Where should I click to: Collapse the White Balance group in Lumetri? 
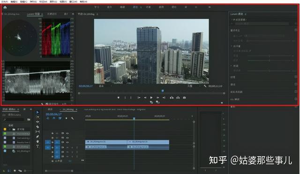pyautogui.click(x=232, y=46)
